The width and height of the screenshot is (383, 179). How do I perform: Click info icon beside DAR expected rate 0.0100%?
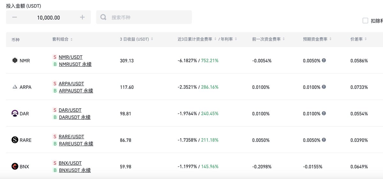click(x=324, y=113)
